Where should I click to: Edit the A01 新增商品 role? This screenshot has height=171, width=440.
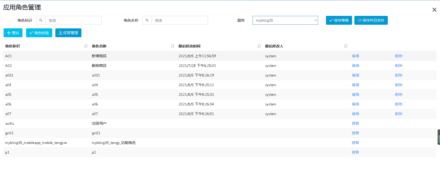355,56
